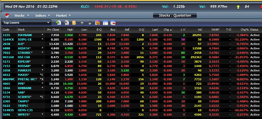Image resolution: width=262 pixels, height=119 pixels.
Task: Select the AXIATA stock name
Action: pos(24,48)
